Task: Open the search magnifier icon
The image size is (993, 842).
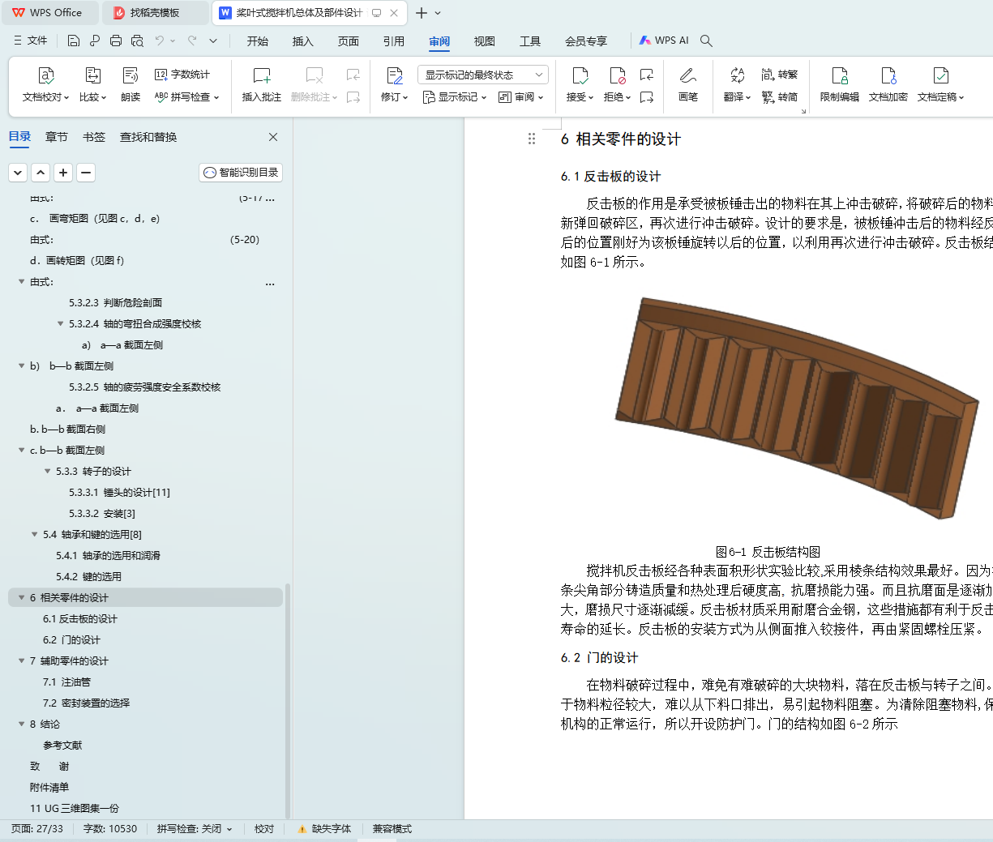Action: (x=706, y=41)
